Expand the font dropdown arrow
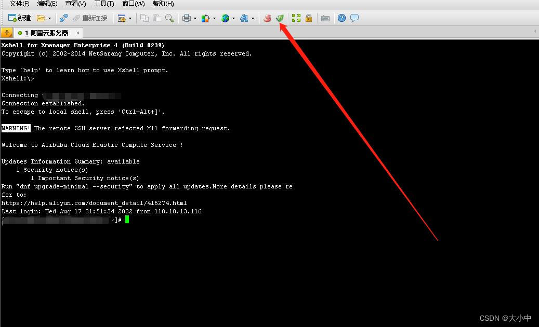This screenshot has height=327, width=539. coord(253,18)
